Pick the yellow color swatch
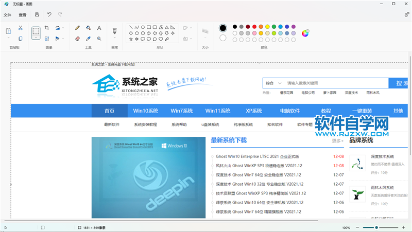This screenshot has height=232, width=412. 267,27
